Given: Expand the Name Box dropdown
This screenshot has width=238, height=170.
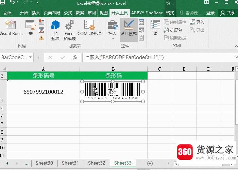Looking at the screenshot, I should 30,57.
